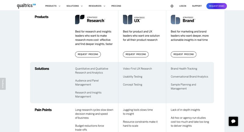Open Brand Health Tracking

pyautogui.click(x=184, y=69)
